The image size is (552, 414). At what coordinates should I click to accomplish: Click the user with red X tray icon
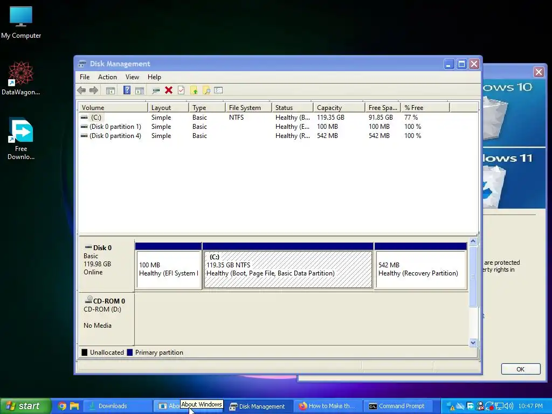(480, 406)
